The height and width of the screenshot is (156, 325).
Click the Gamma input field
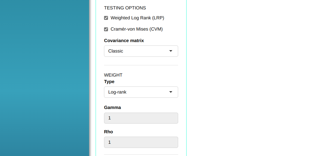click(141, 118)
